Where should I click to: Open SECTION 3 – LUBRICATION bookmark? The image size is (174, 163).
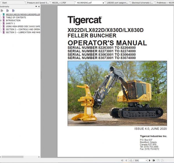click(23, 32)
